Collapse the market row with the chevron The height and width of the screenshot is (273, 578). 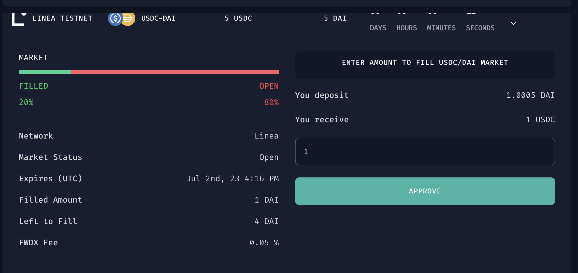[513, 23]
